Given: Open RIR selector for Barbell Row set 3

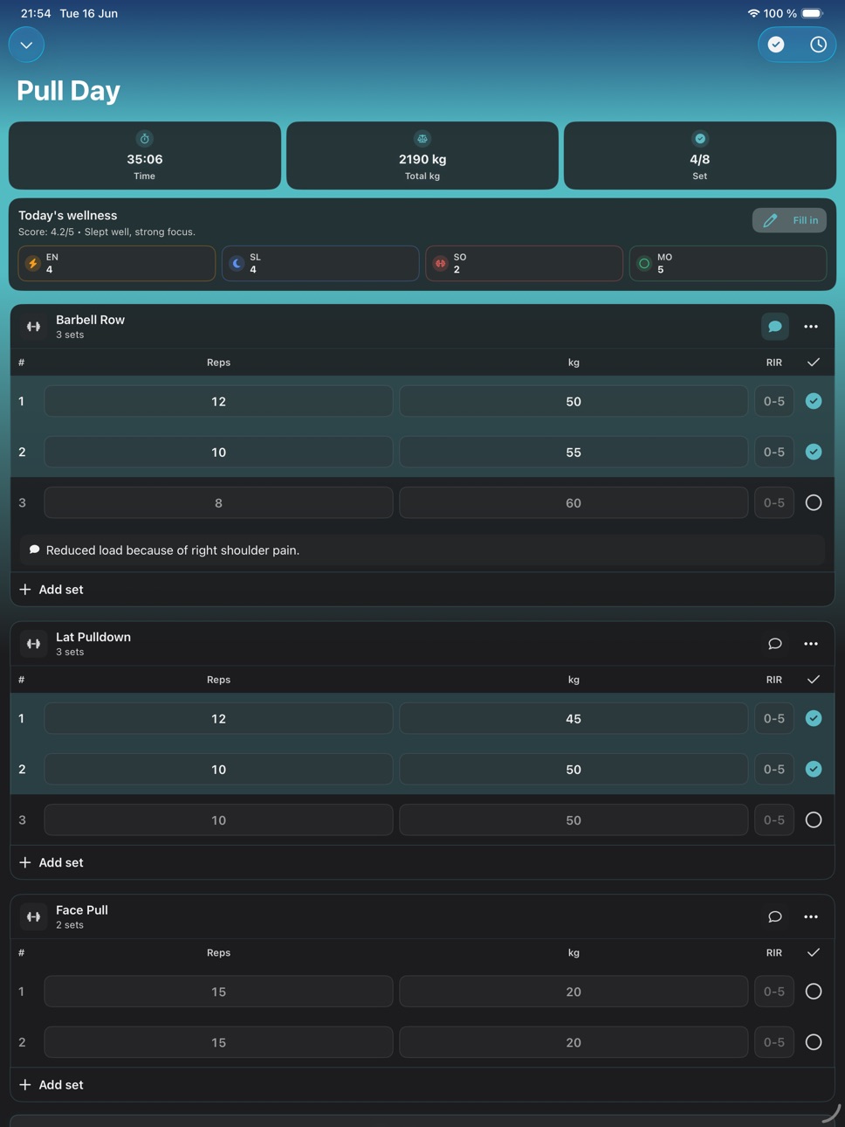Looking at the screenshot, I should [x=774, y=502].
